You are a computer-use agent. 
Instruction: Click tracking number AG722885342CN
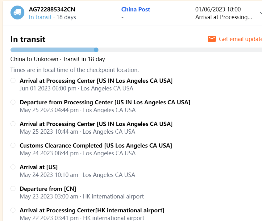point(52,9)
